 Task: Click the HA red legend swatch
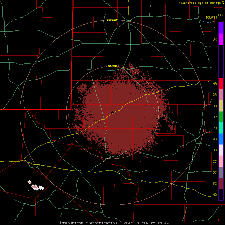point(221,83)
